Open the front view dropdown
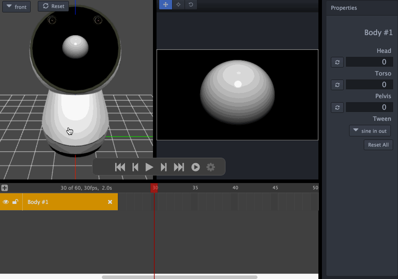 (16, 7)
